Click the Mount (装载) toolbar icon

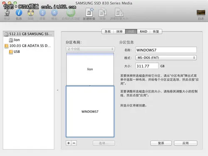(42, 13)
